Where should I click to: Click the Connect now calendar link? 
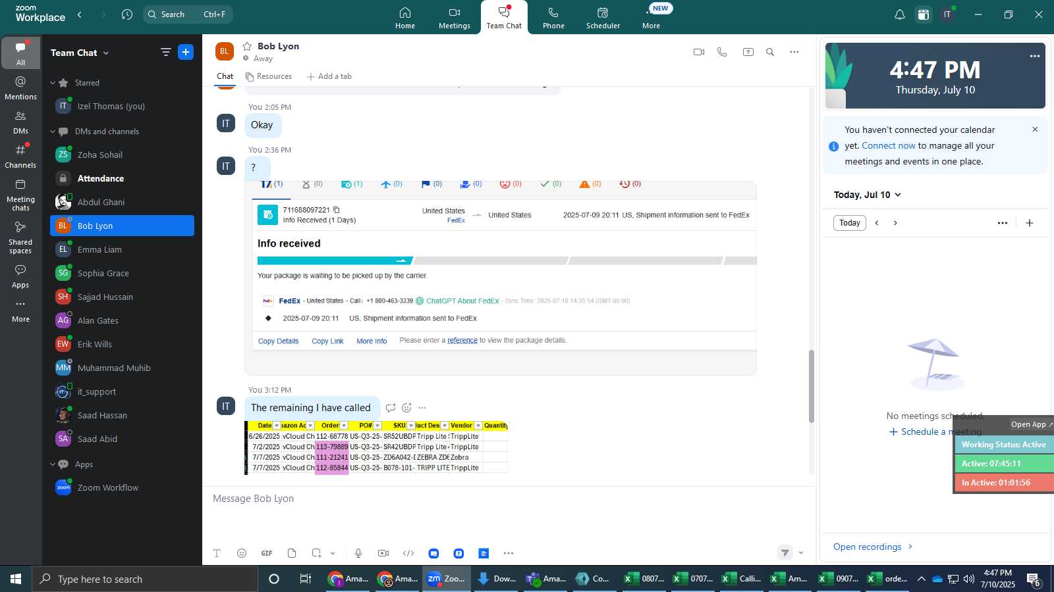point(889,146)
